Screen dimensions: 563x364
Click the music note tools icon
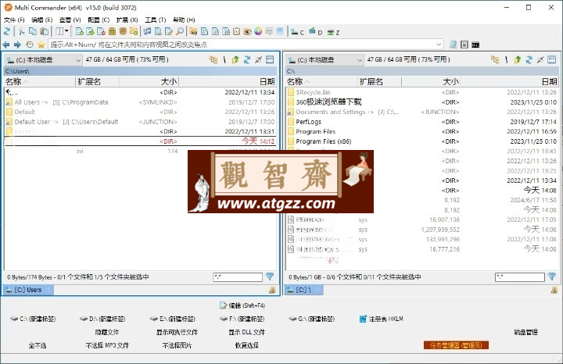(x=147, y=31)
